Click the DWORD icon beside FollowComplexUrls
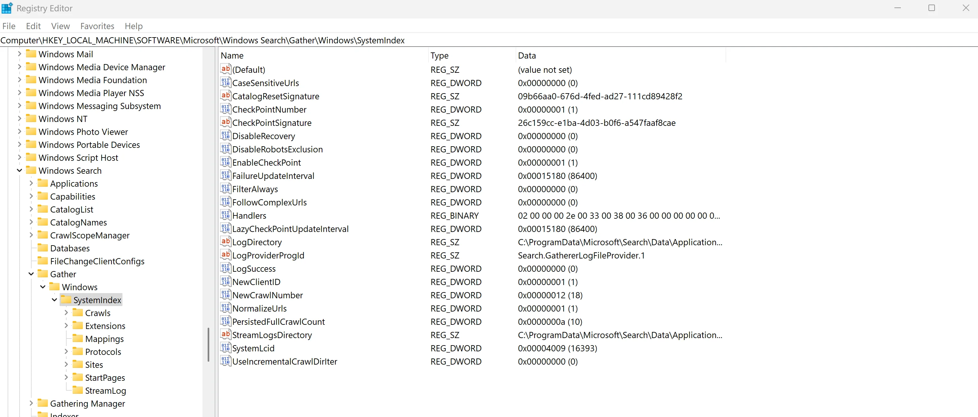 (225, 202)
